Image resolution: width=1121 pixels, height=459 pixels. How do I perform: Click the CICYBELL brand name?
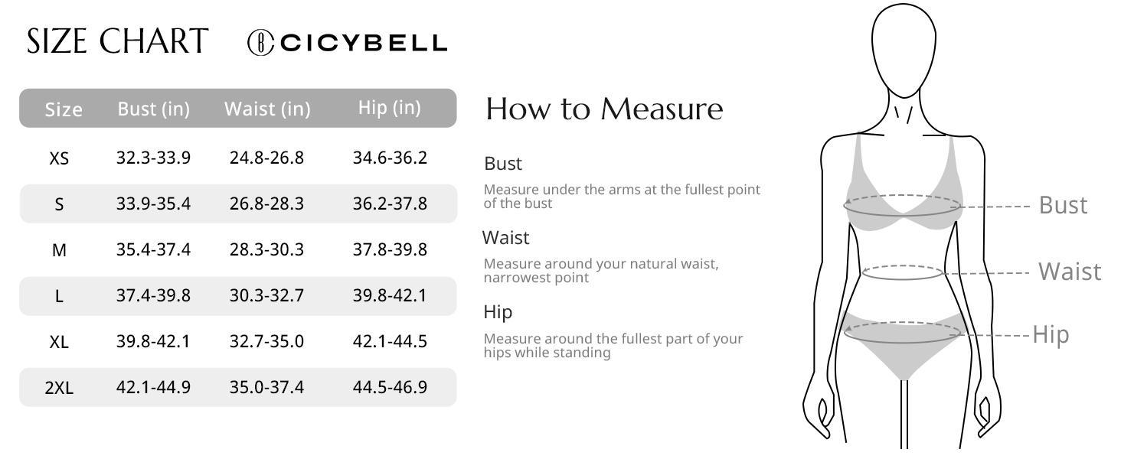pos(363,43)
